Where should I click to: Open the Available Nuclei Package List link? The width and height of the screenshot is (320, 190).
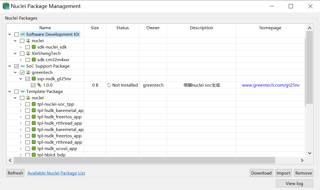pos(56,173)
